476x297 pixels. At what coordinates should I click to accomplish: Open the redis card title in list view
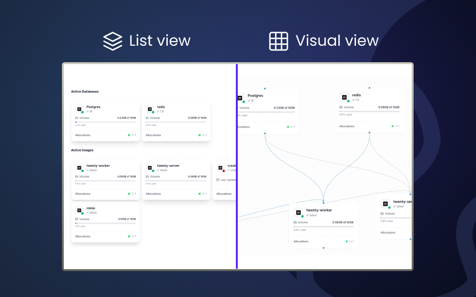coord(161,107)
